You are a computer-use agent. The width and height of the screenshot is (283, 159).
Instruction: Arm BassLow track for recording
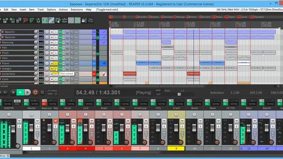pyautogui.click(x=2, y=37)
